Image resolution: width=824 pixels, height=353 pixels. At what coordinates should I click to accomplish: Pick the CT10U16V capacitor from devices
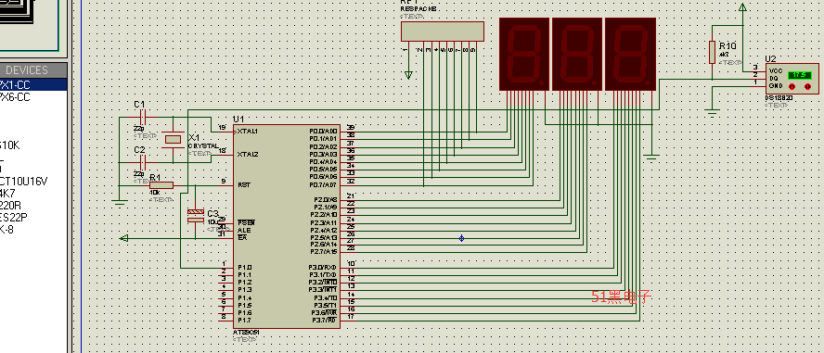(x=23, y=182)
